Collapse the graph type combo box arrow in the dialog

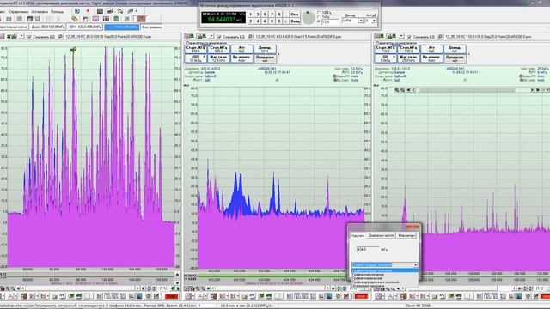416,265
